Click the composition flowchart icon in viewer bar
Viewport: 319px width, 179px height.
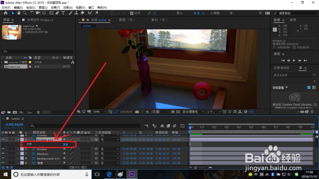coord(240,112)
